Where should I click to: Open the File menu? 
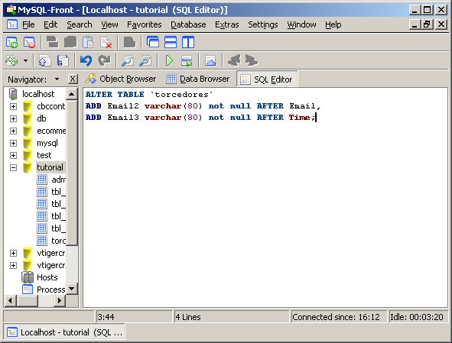coord(28,24)
